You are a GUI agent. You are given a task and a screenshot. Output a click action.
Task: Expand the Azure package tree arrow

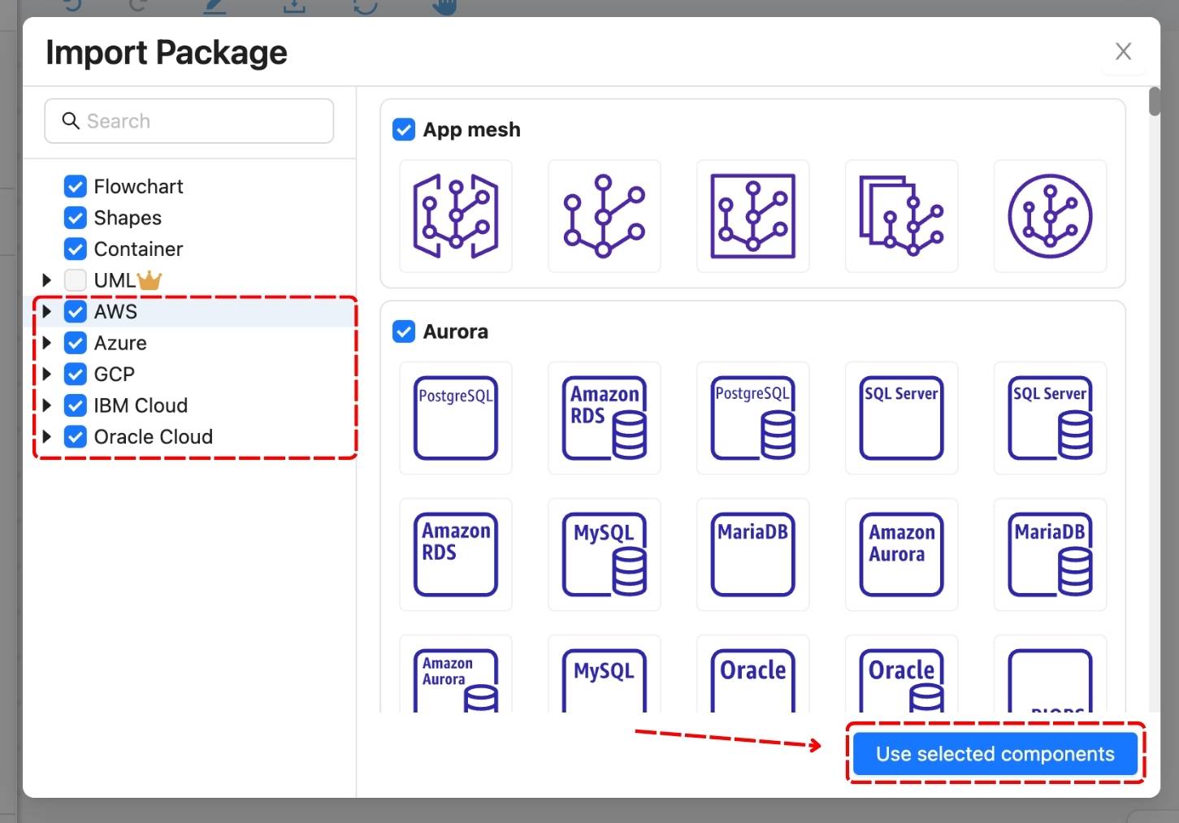[47, 343]
